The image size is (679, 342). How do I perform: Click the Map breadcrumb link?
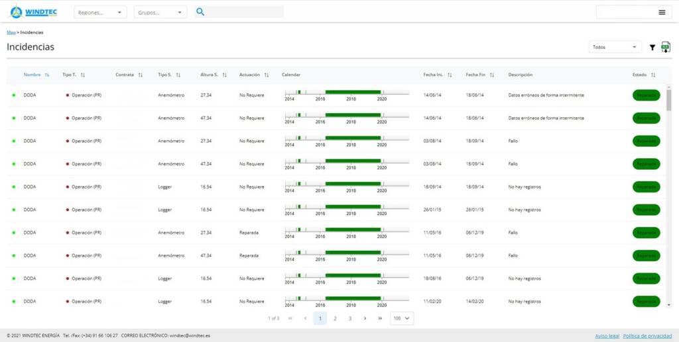[x=11, y=32]
